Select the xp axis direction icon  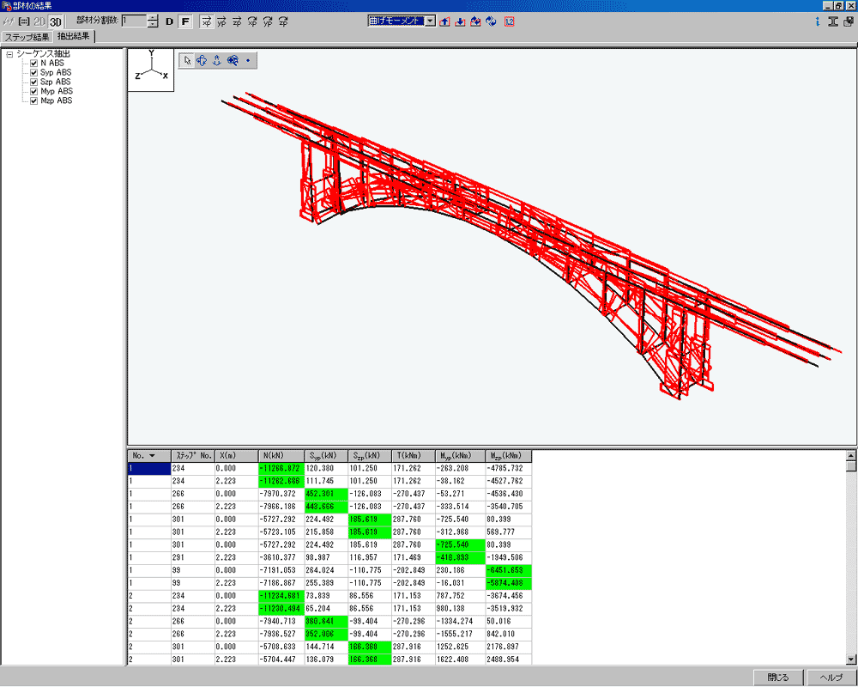(x=207, y=21)
